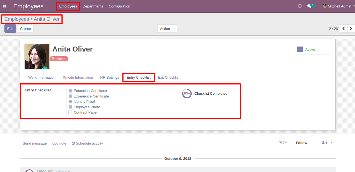Click Employees breadcrumb link
Viewport: 355px width, 172px height.
pos(17,19)
